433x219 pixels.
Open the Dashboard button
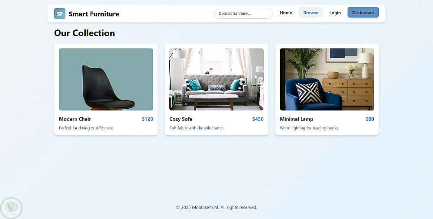(363, 13)
